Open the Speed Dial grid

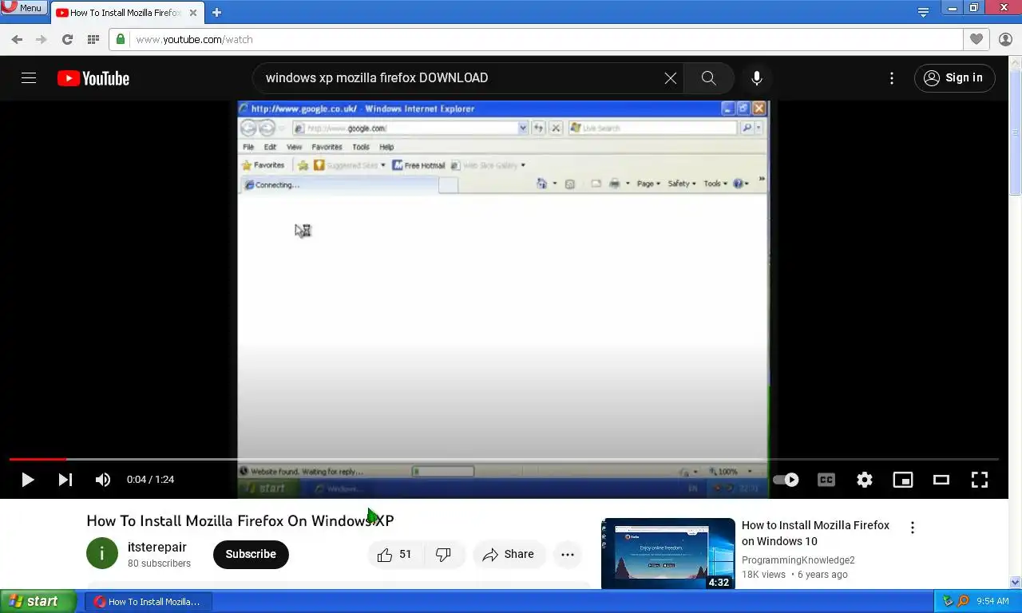[93, 39]
